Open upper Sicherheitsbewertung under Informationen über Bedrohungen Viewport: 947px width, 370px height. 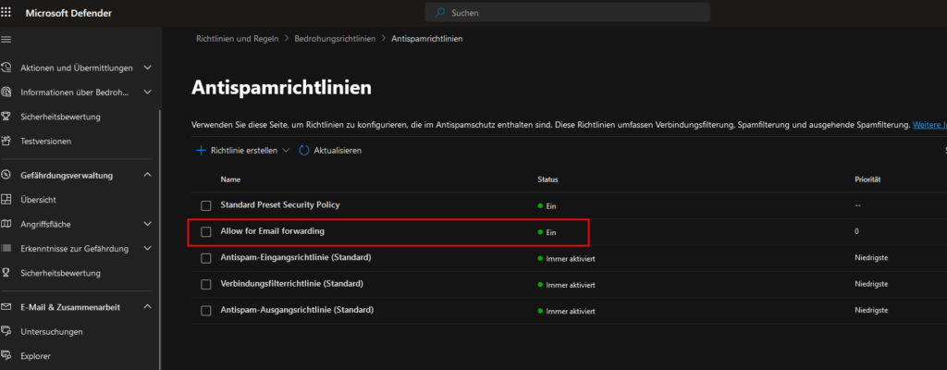pos(60,116)
